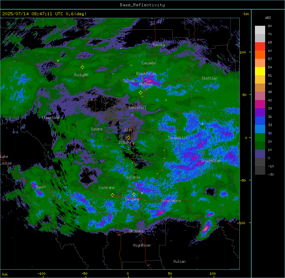285x278 pixels.
Task: Select the Limestone label
Action: (51, 118)
